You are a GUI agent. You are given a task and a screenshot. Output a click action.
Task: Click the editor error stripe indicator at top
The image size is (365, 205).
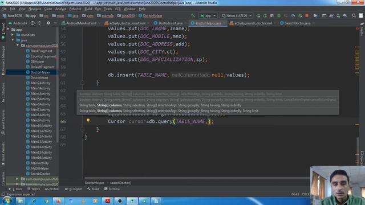point(357,29)
